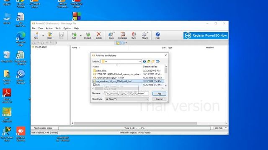The width and height of the screenshot is (268, 150).
Task: Select the AcronisTrueImage2017_5554 file
Action: point(110,78)
